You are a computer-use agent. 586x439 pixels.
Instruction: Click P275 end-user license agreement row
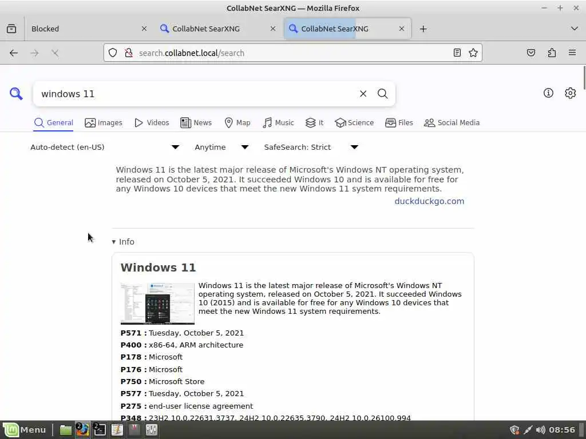[187, 406]
